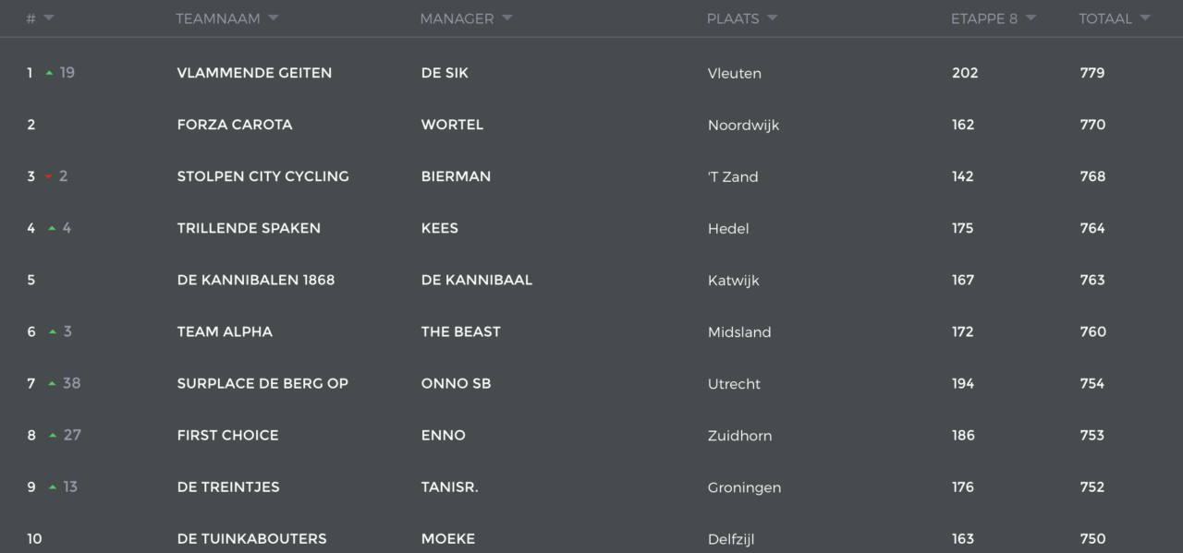
Task: Sort by the # rank column arrow
Action: pyautogui.click(x=49, y=18)
